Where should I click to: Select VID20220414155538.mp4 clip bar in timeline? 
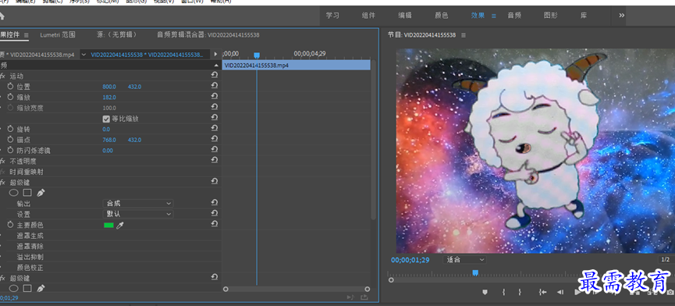point(297,65)
